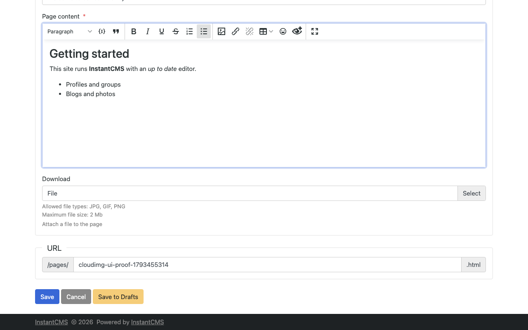Viewport: 528px width, 330px height.
Task: Focus the URL slug input field
Action: (267, 265)
